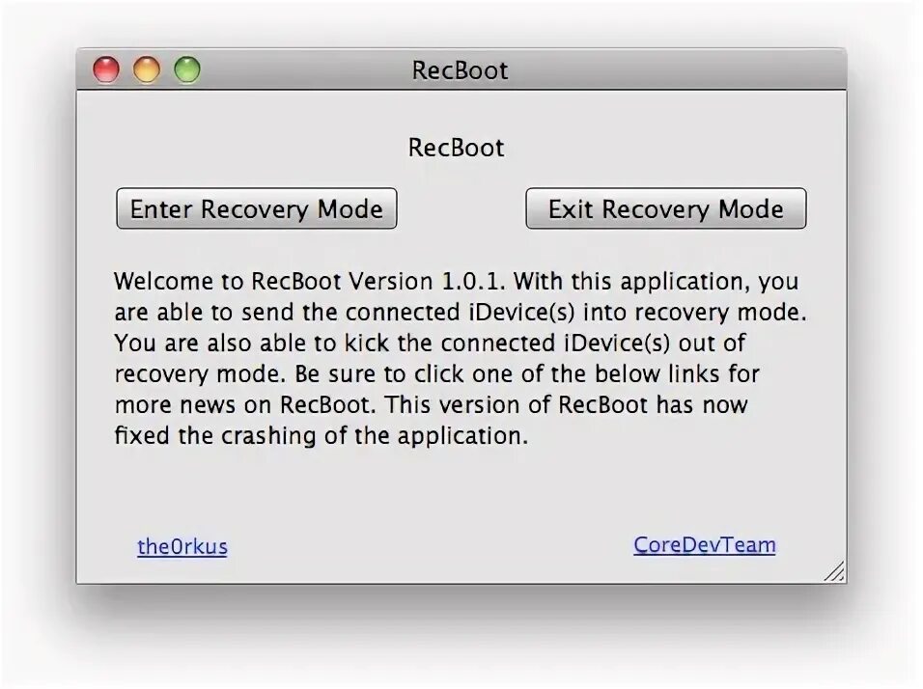Viewport: 923px width, 689px height.
Task: Zoom the window using the green button
Action: (x=186, y=70)
